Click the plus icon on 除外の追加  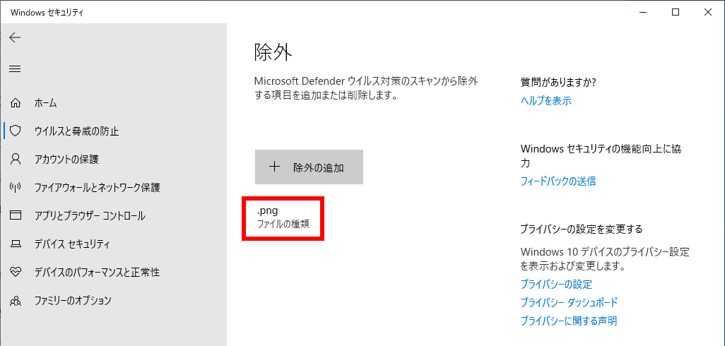click(x=275, y=167)
